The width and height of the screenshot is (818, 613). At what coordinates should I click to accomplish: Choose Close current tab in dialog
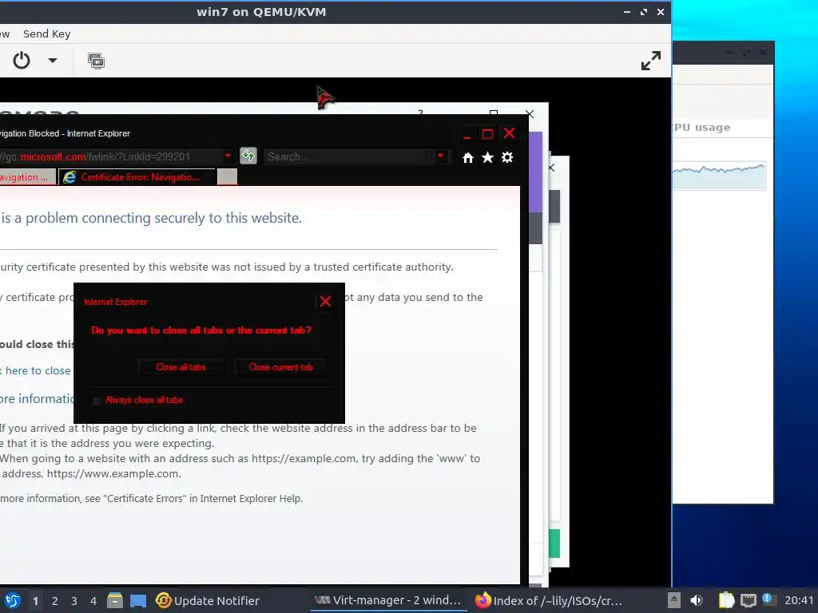[280, 367]
